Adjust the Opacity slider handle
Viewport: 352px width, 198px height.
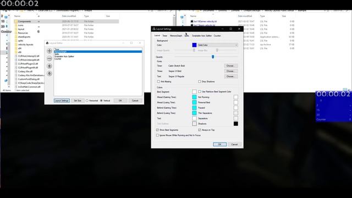[x=213, y=57]
